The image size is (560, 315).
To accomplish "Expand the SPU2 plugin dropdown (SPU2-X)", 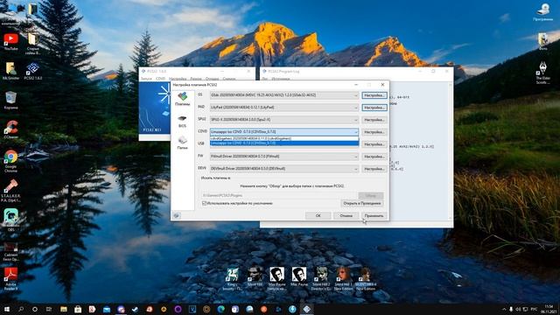I will [283, 120].
